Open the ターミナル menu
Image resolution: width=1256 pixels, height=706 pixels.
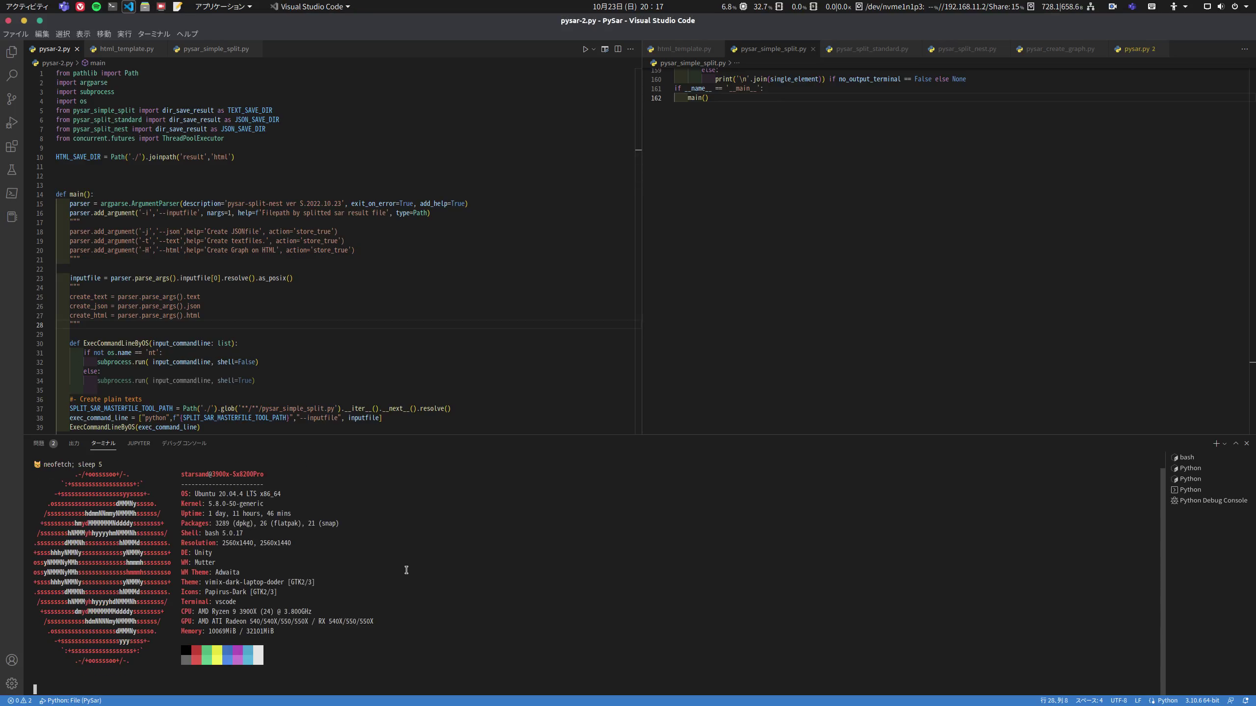click(x=154, y=34)
